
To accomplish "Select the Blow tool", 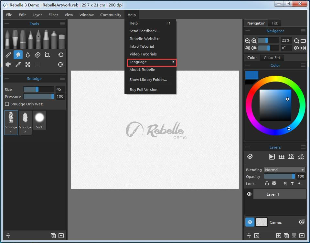I will coord(8,64).
